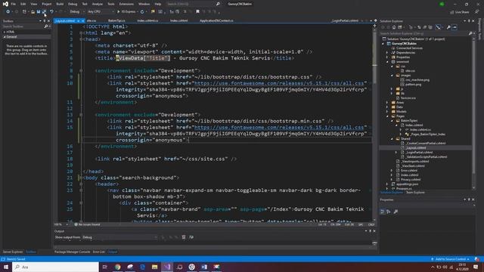Click the Navigate Backward toolbar button
This screenshot has width=484, height=272.
(8, 12)
